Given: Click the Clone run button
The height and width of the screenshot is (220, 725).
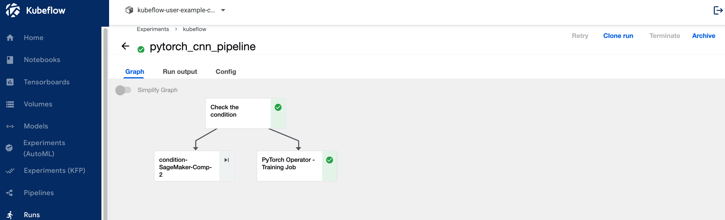Looking at the screenshot, I should point(618,36).
